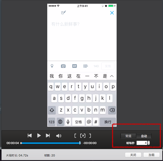The height and width of the screenshot is (161, 163).
Task: Set the clip end bracket marker
Action: pyautogui.click(x=90, y=136)
